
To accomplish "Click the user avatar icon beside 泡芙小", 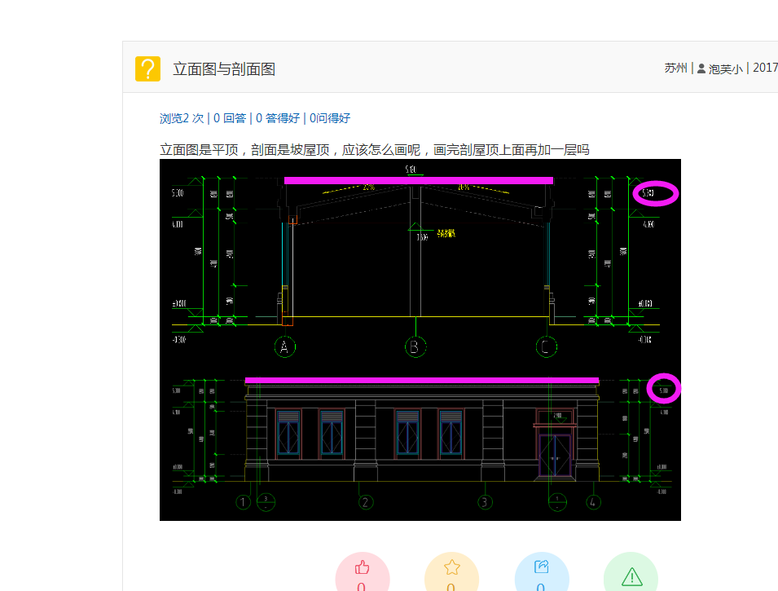I will 701,68.
